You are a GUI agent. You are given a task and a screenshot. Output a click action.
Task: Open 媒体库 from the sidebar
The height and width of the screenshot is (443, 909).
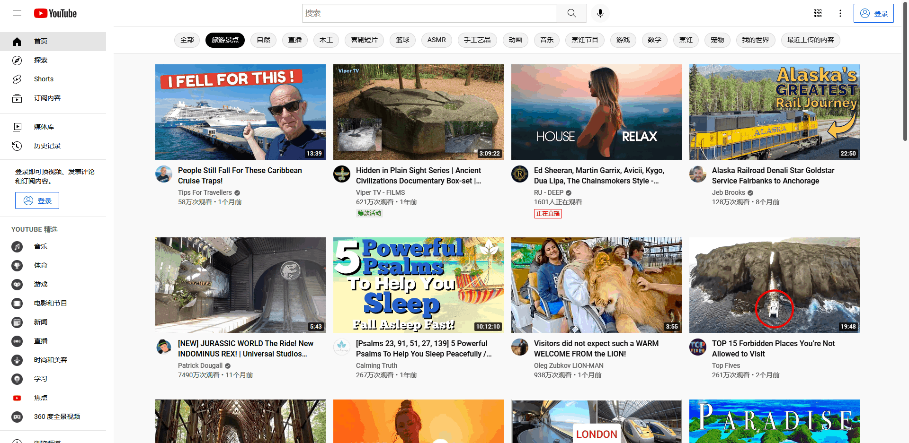coord(17,126)
